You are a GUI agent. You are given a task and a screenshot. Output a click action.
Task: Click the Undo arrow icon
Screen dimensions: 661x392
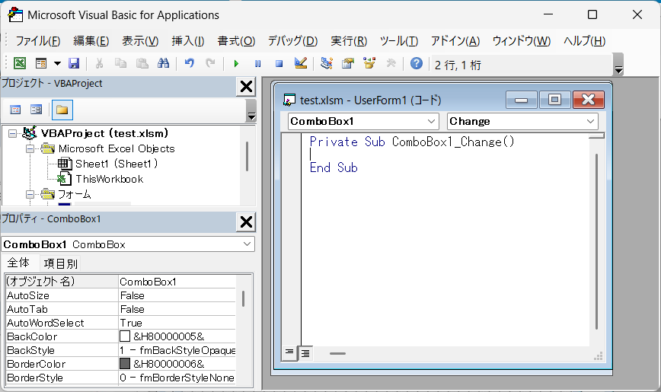point(190,64)
